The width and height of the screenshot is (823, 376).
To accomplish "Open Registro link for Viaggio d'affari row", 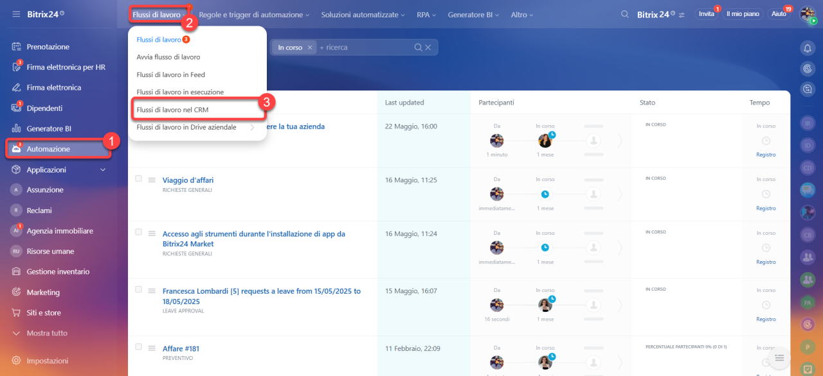I will click(766, 209).
